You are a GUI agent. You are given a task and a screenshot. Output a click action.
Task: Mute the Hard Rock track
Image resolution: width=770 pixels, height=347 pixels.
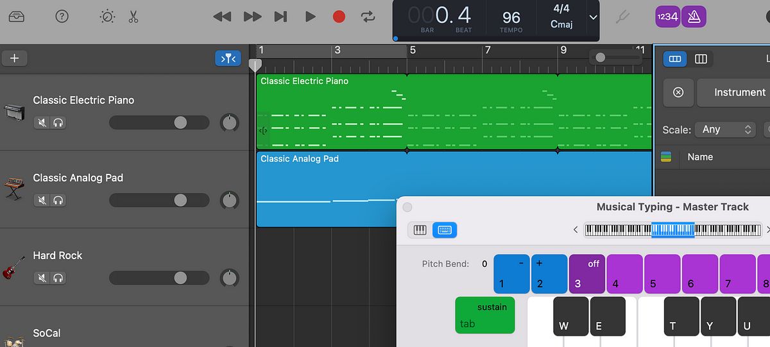(x=42, y=278)
